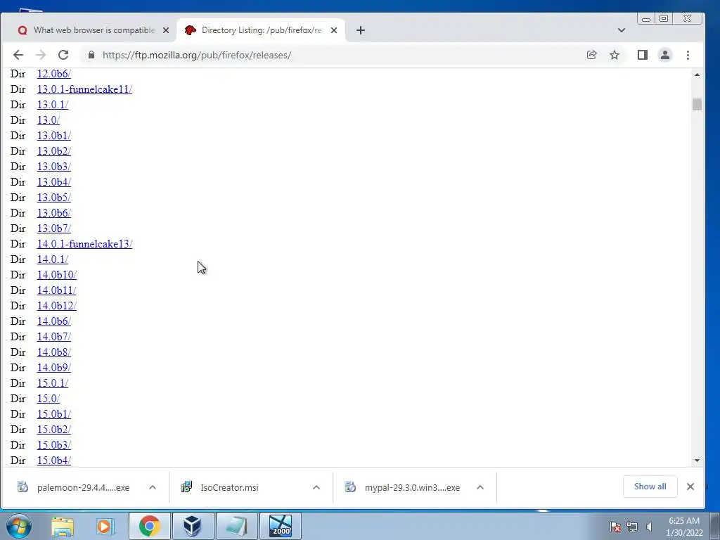Open the 14.0b9/ directory link
Image resolution: width=720 pixels, height=540 pixels.
tap(53, 367)
